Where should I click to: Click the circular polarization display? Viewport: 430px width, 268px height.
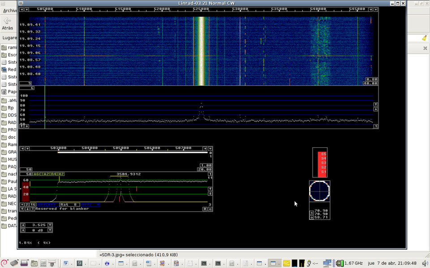[319, 191]
